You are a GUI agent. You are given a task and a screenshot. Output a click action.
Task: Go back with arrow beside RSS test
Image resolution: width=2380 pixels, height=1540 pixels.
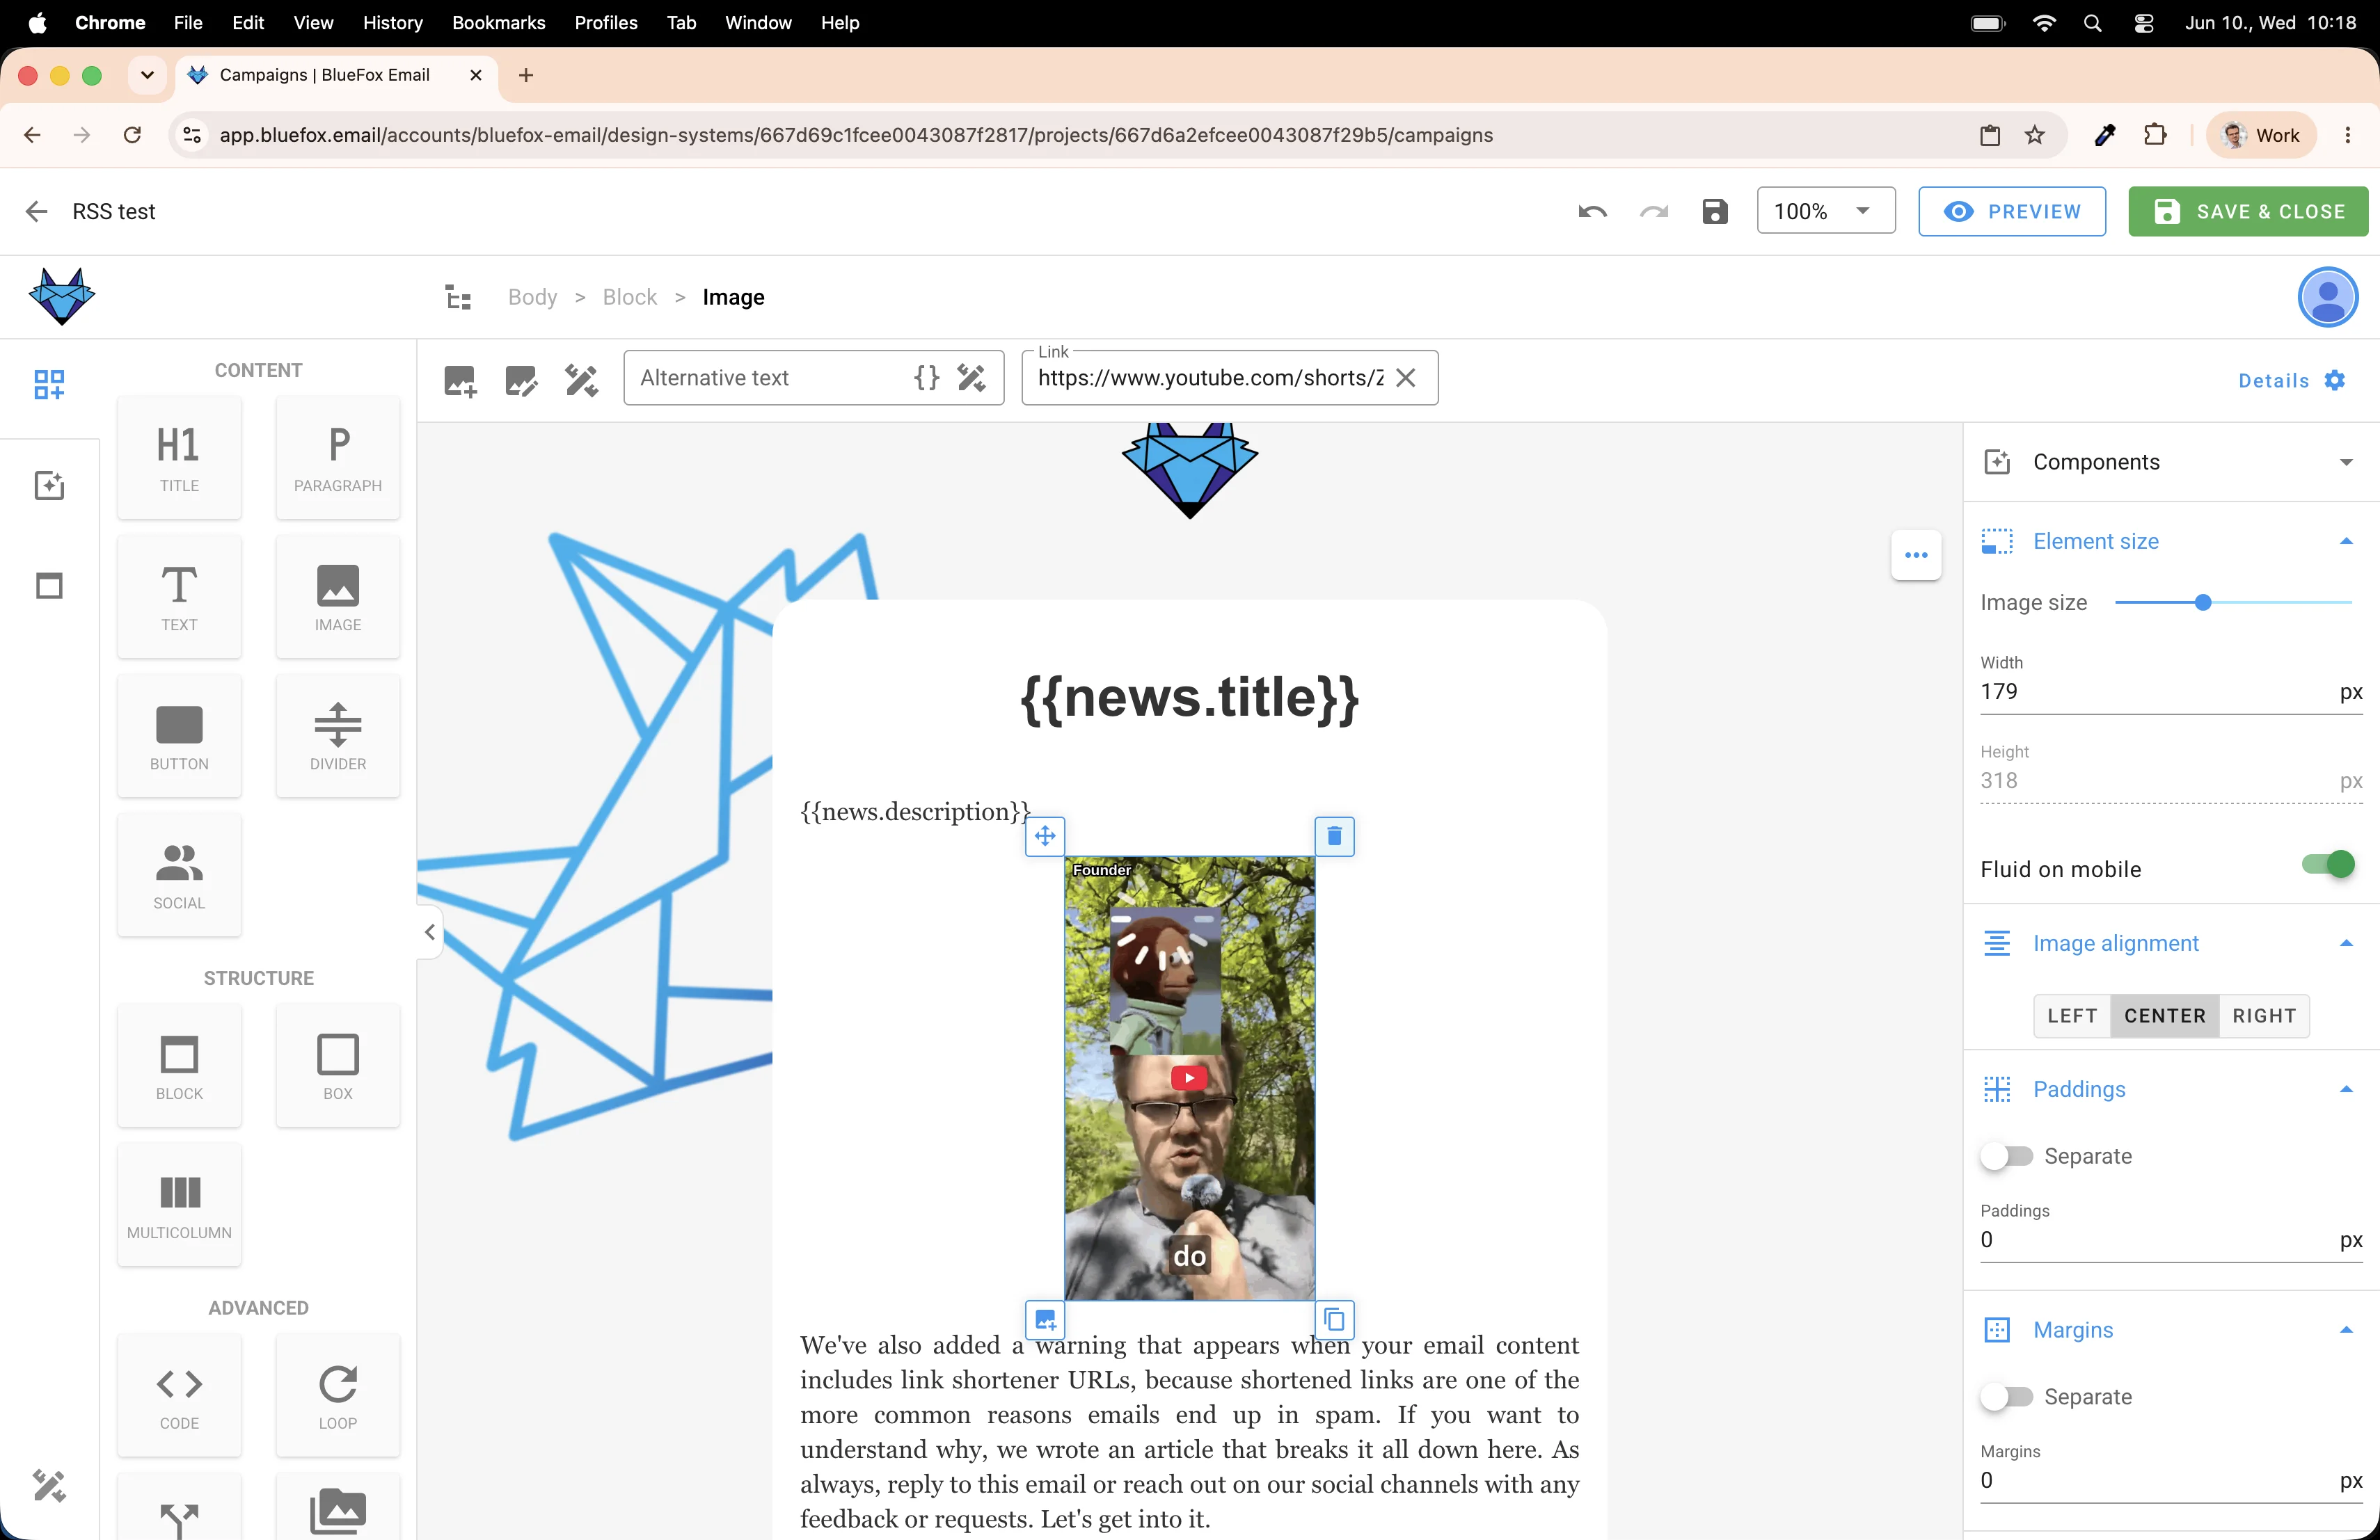click(x=36, y=211)
